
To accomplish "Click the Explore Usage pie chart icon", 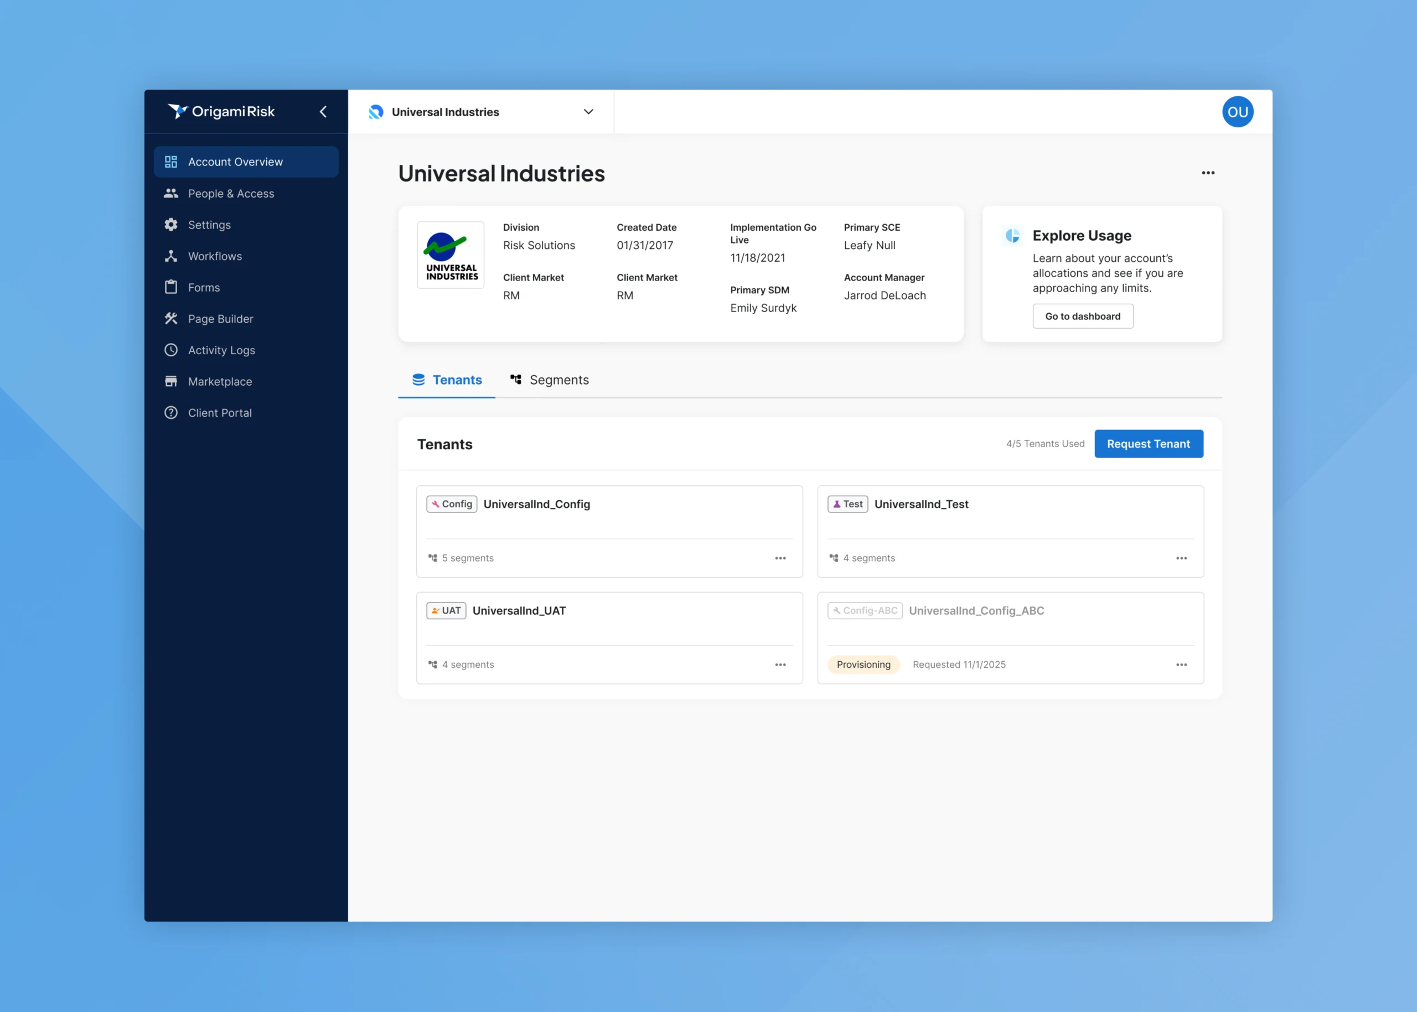I will coord(1012,236).
